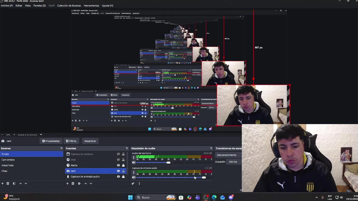Pop out the Escenas dock
This screenshot has height=201, width=358.
tap(61, 148)
